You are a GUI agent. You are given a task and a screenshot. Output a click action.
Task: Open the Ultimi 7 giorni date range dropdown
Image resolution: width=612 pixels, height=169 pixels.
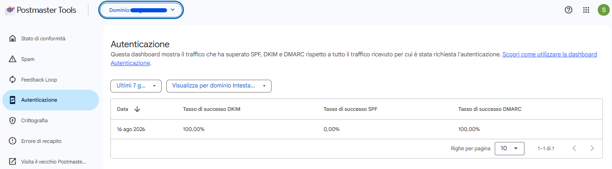[136, 86]
